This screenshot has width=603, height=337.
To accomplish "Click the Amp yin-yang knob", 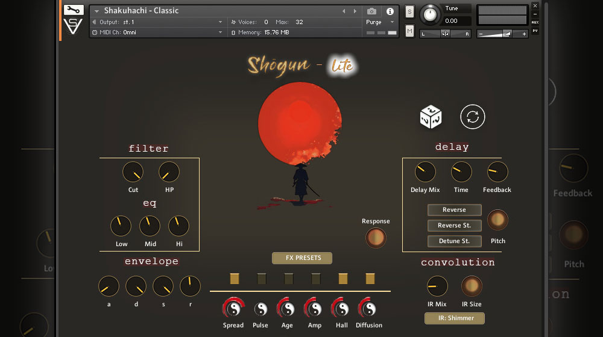I will (x=314, y=308).
